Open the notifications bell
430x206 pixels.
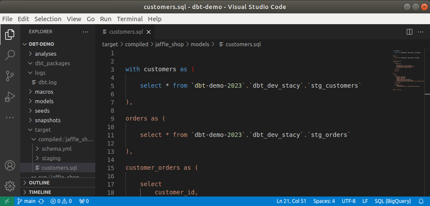(421, 201)
